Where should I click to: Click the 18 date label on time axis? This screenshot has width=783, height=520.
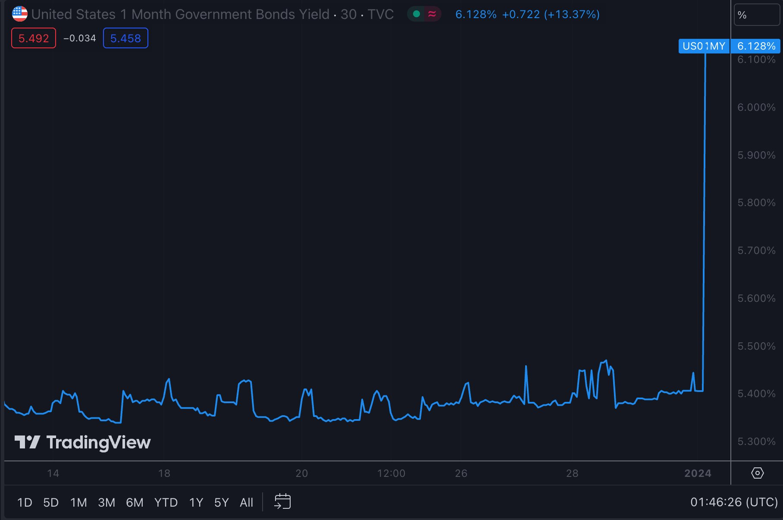[164, 473]
